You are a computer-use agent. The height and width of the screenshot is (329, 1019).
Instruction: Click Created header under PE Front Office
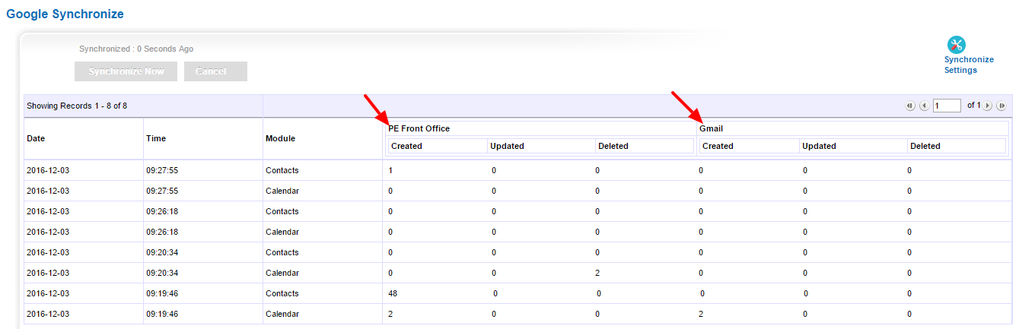coord(406,146)
